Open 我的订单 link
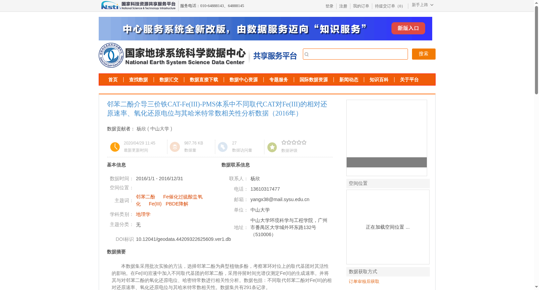Image resolution: width=539 pixels, height=290 pixels. pyautogui.click(x=361, y=6)
